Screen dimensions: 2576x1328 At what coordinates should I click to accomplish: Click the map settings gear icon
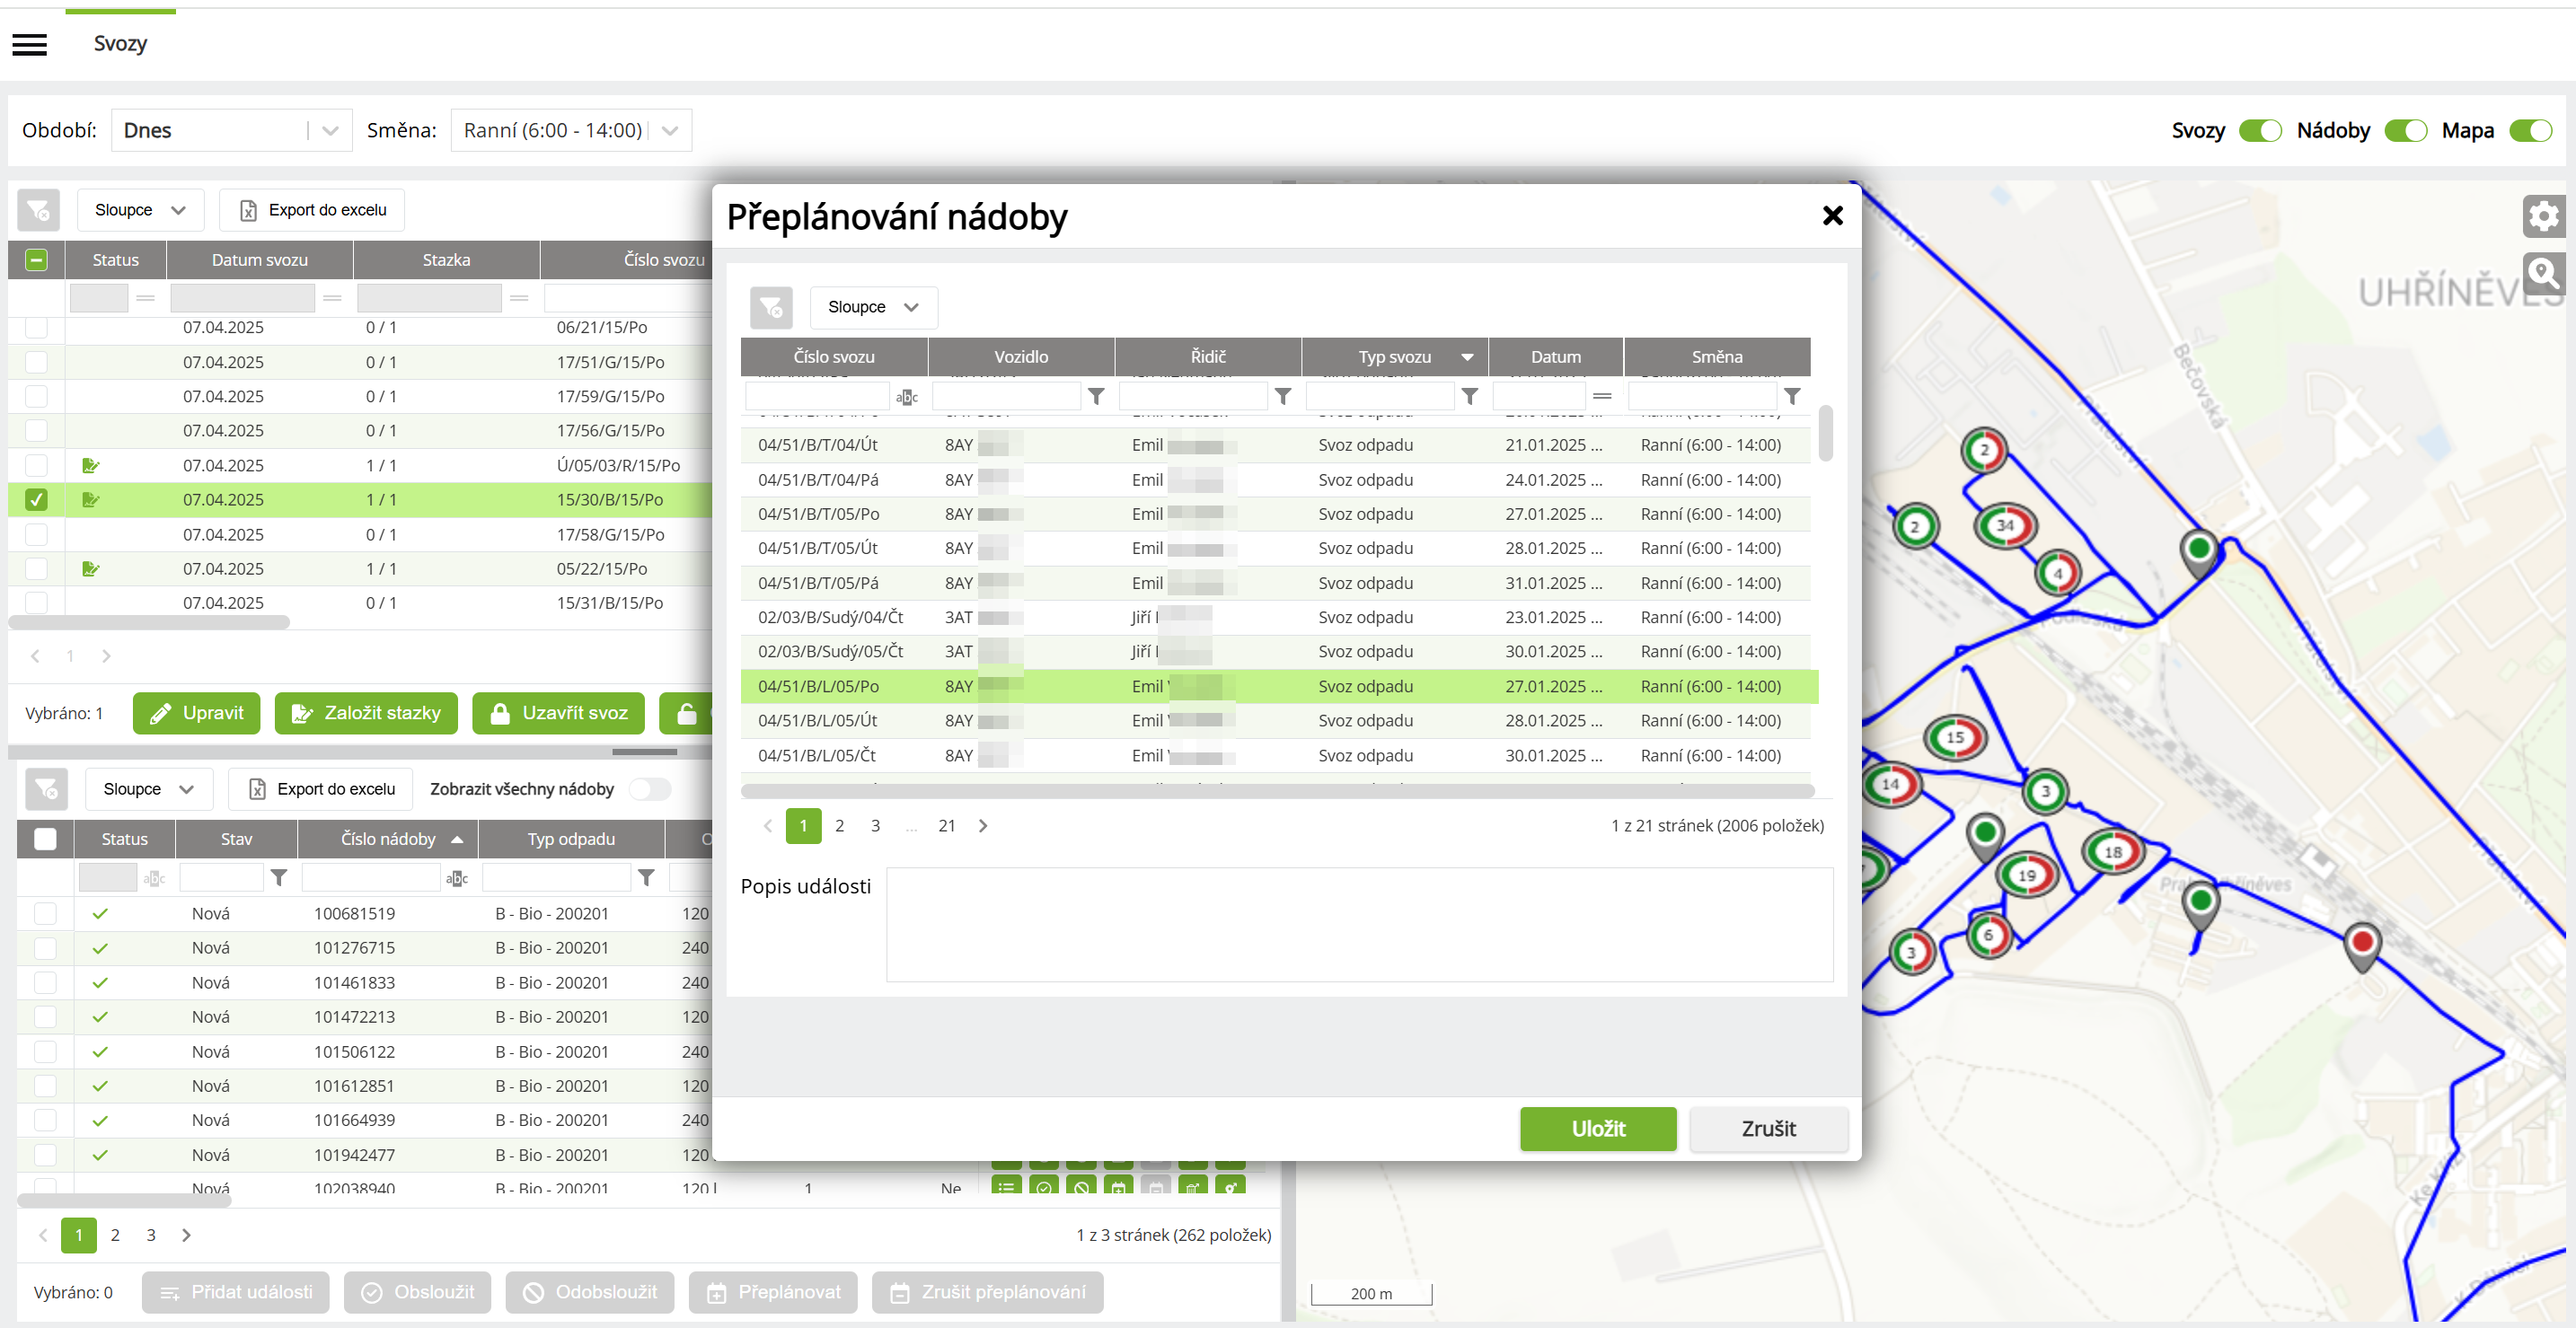(x=2543, y=215)
